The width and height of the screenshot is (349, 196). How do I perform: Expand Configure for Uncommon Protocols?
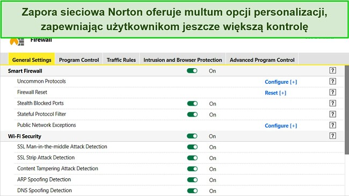pos(281,82)
